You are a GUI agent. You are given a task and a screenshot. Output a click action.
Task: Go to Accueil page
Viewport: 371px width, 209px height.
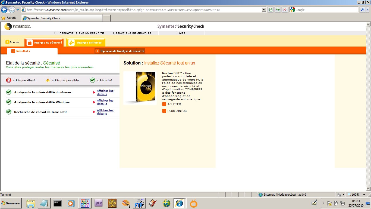pyautogui.click(x=12, y=42)
